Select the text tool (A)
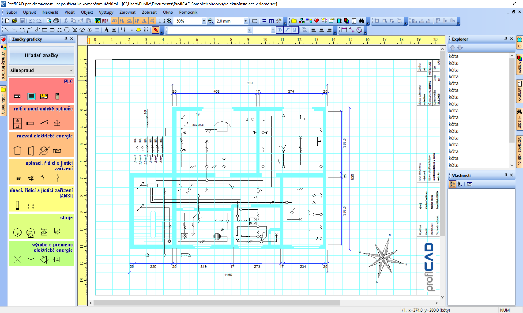 click(107, 30)
